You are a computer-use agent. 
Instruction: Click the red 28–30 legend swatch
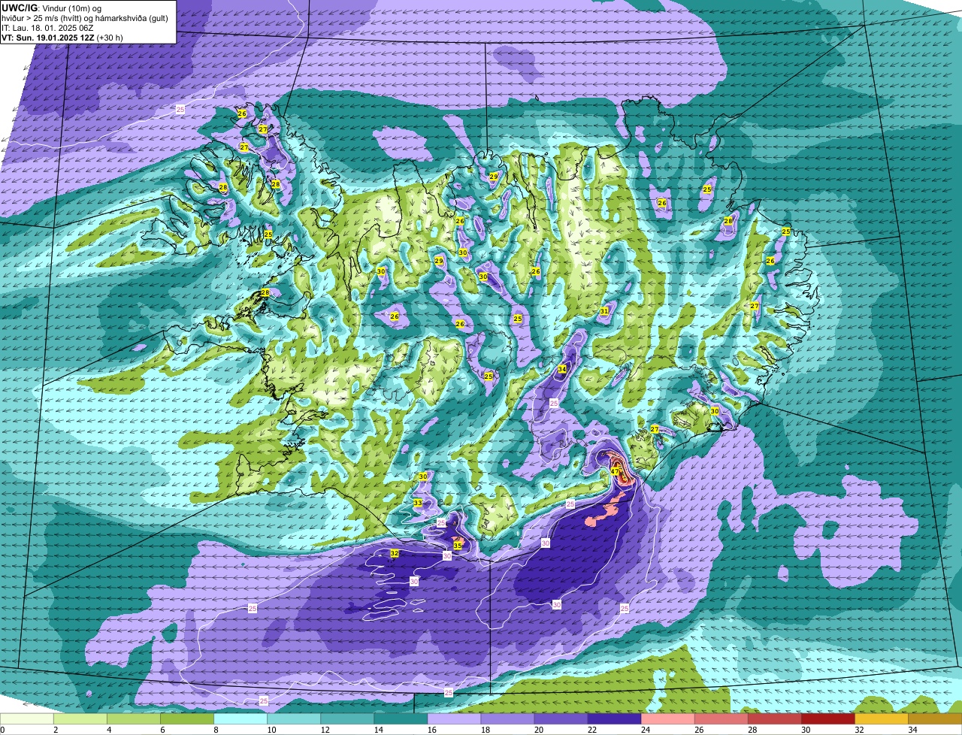click(775, 718)
